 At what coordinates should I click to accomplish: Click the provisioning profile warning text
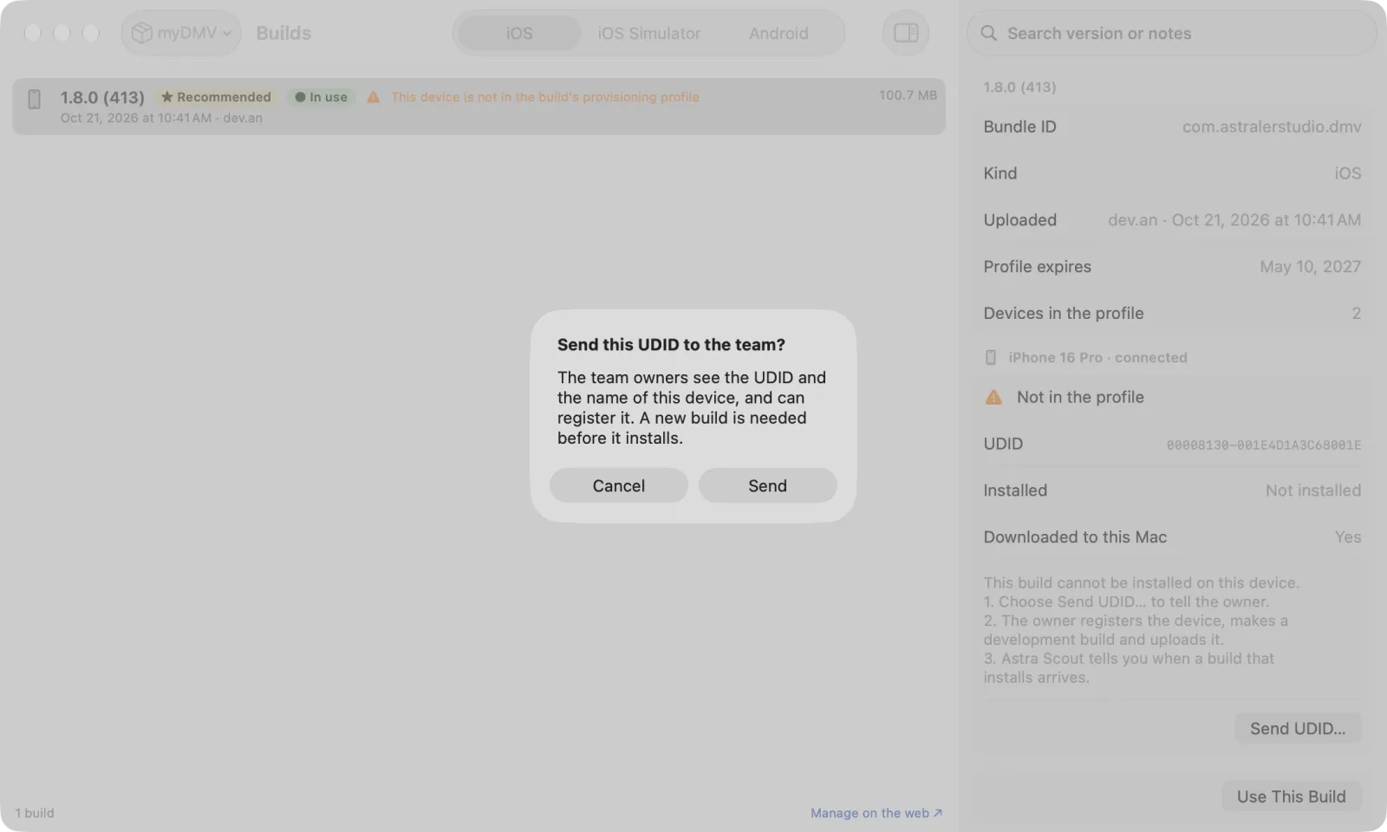tap(545, 97)
